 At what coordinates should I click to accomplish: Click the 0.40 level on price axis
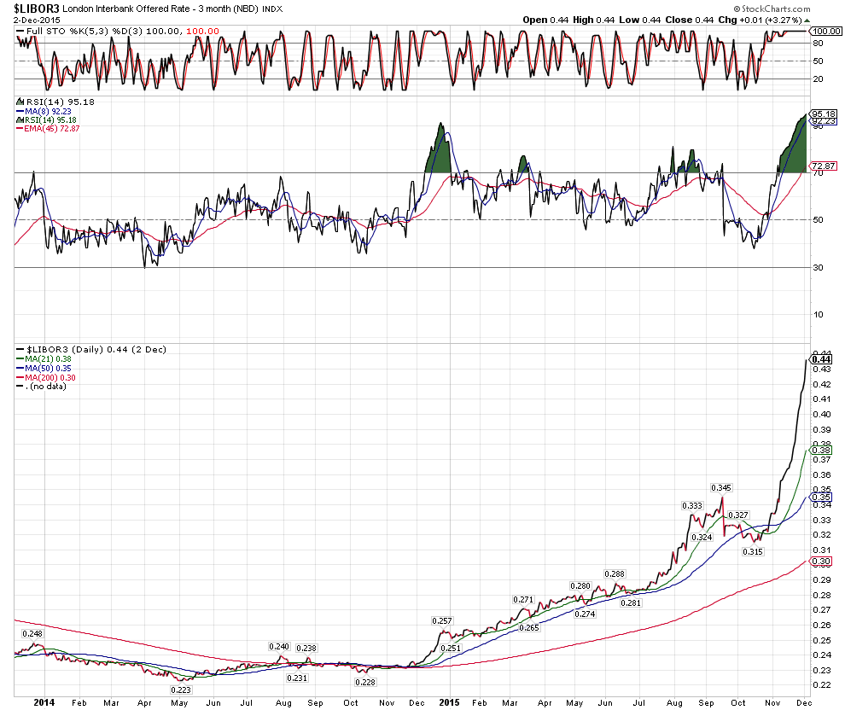822,415
